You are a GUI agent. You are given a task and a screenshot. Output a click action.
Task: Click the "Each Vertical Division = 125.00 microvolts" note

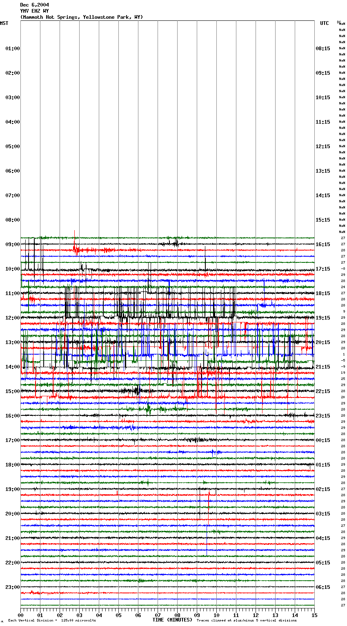[52, 621]
